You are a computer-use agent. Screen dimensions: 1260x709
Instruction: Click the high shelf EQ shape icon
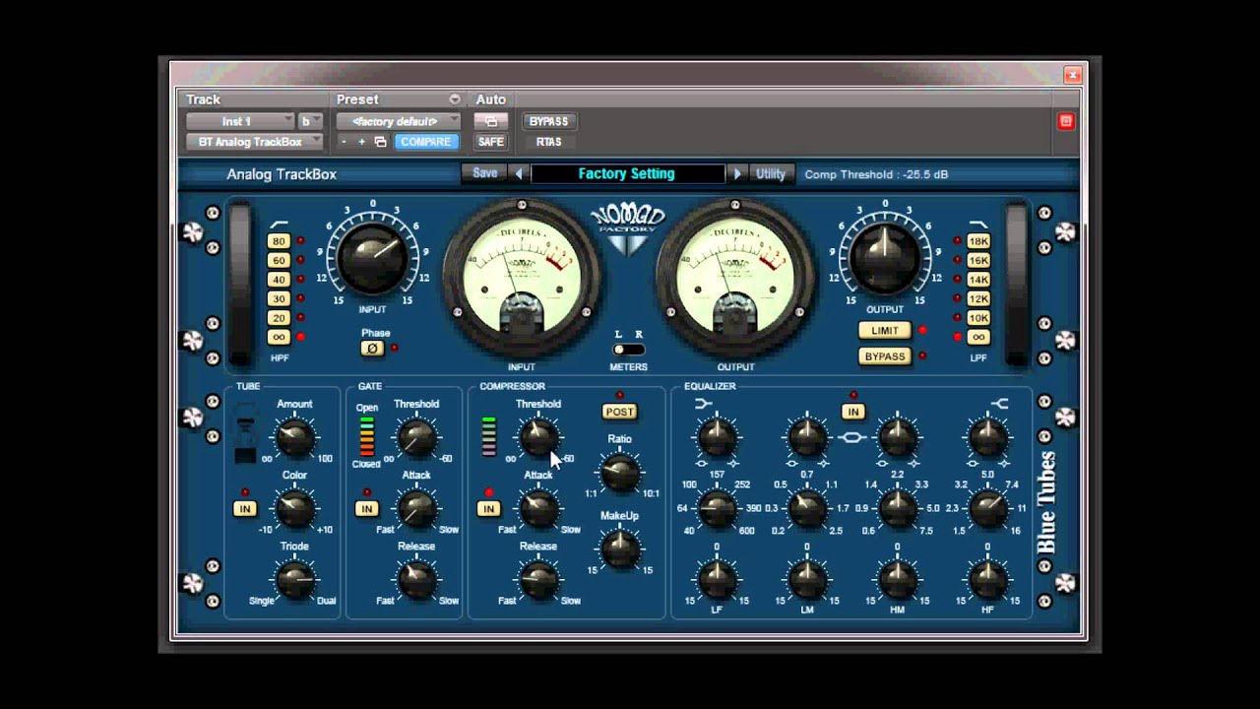click(998, 403)
